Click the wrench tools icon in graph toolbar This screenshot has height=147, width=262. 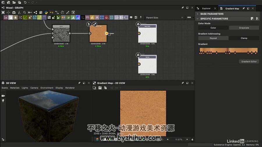pyautogui.click(x=68, y=12)
